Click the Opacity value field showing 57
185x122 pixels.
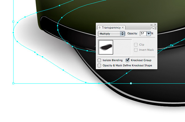pyautogui.click(x=143, y=34)
